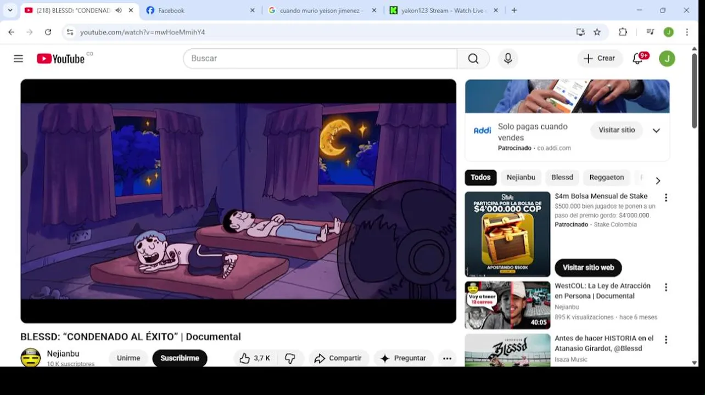Viewport: 705px width, 395px height.
Task: Show more filter chips with arrow
Action: tap(658, 180)
